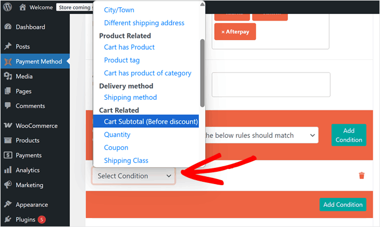Click the Posts pushpin icon
Screen dimensions: 380x227
pos(8,46)
